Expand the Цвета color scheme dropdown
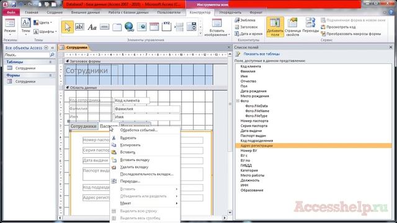 [x=43, y=22]
